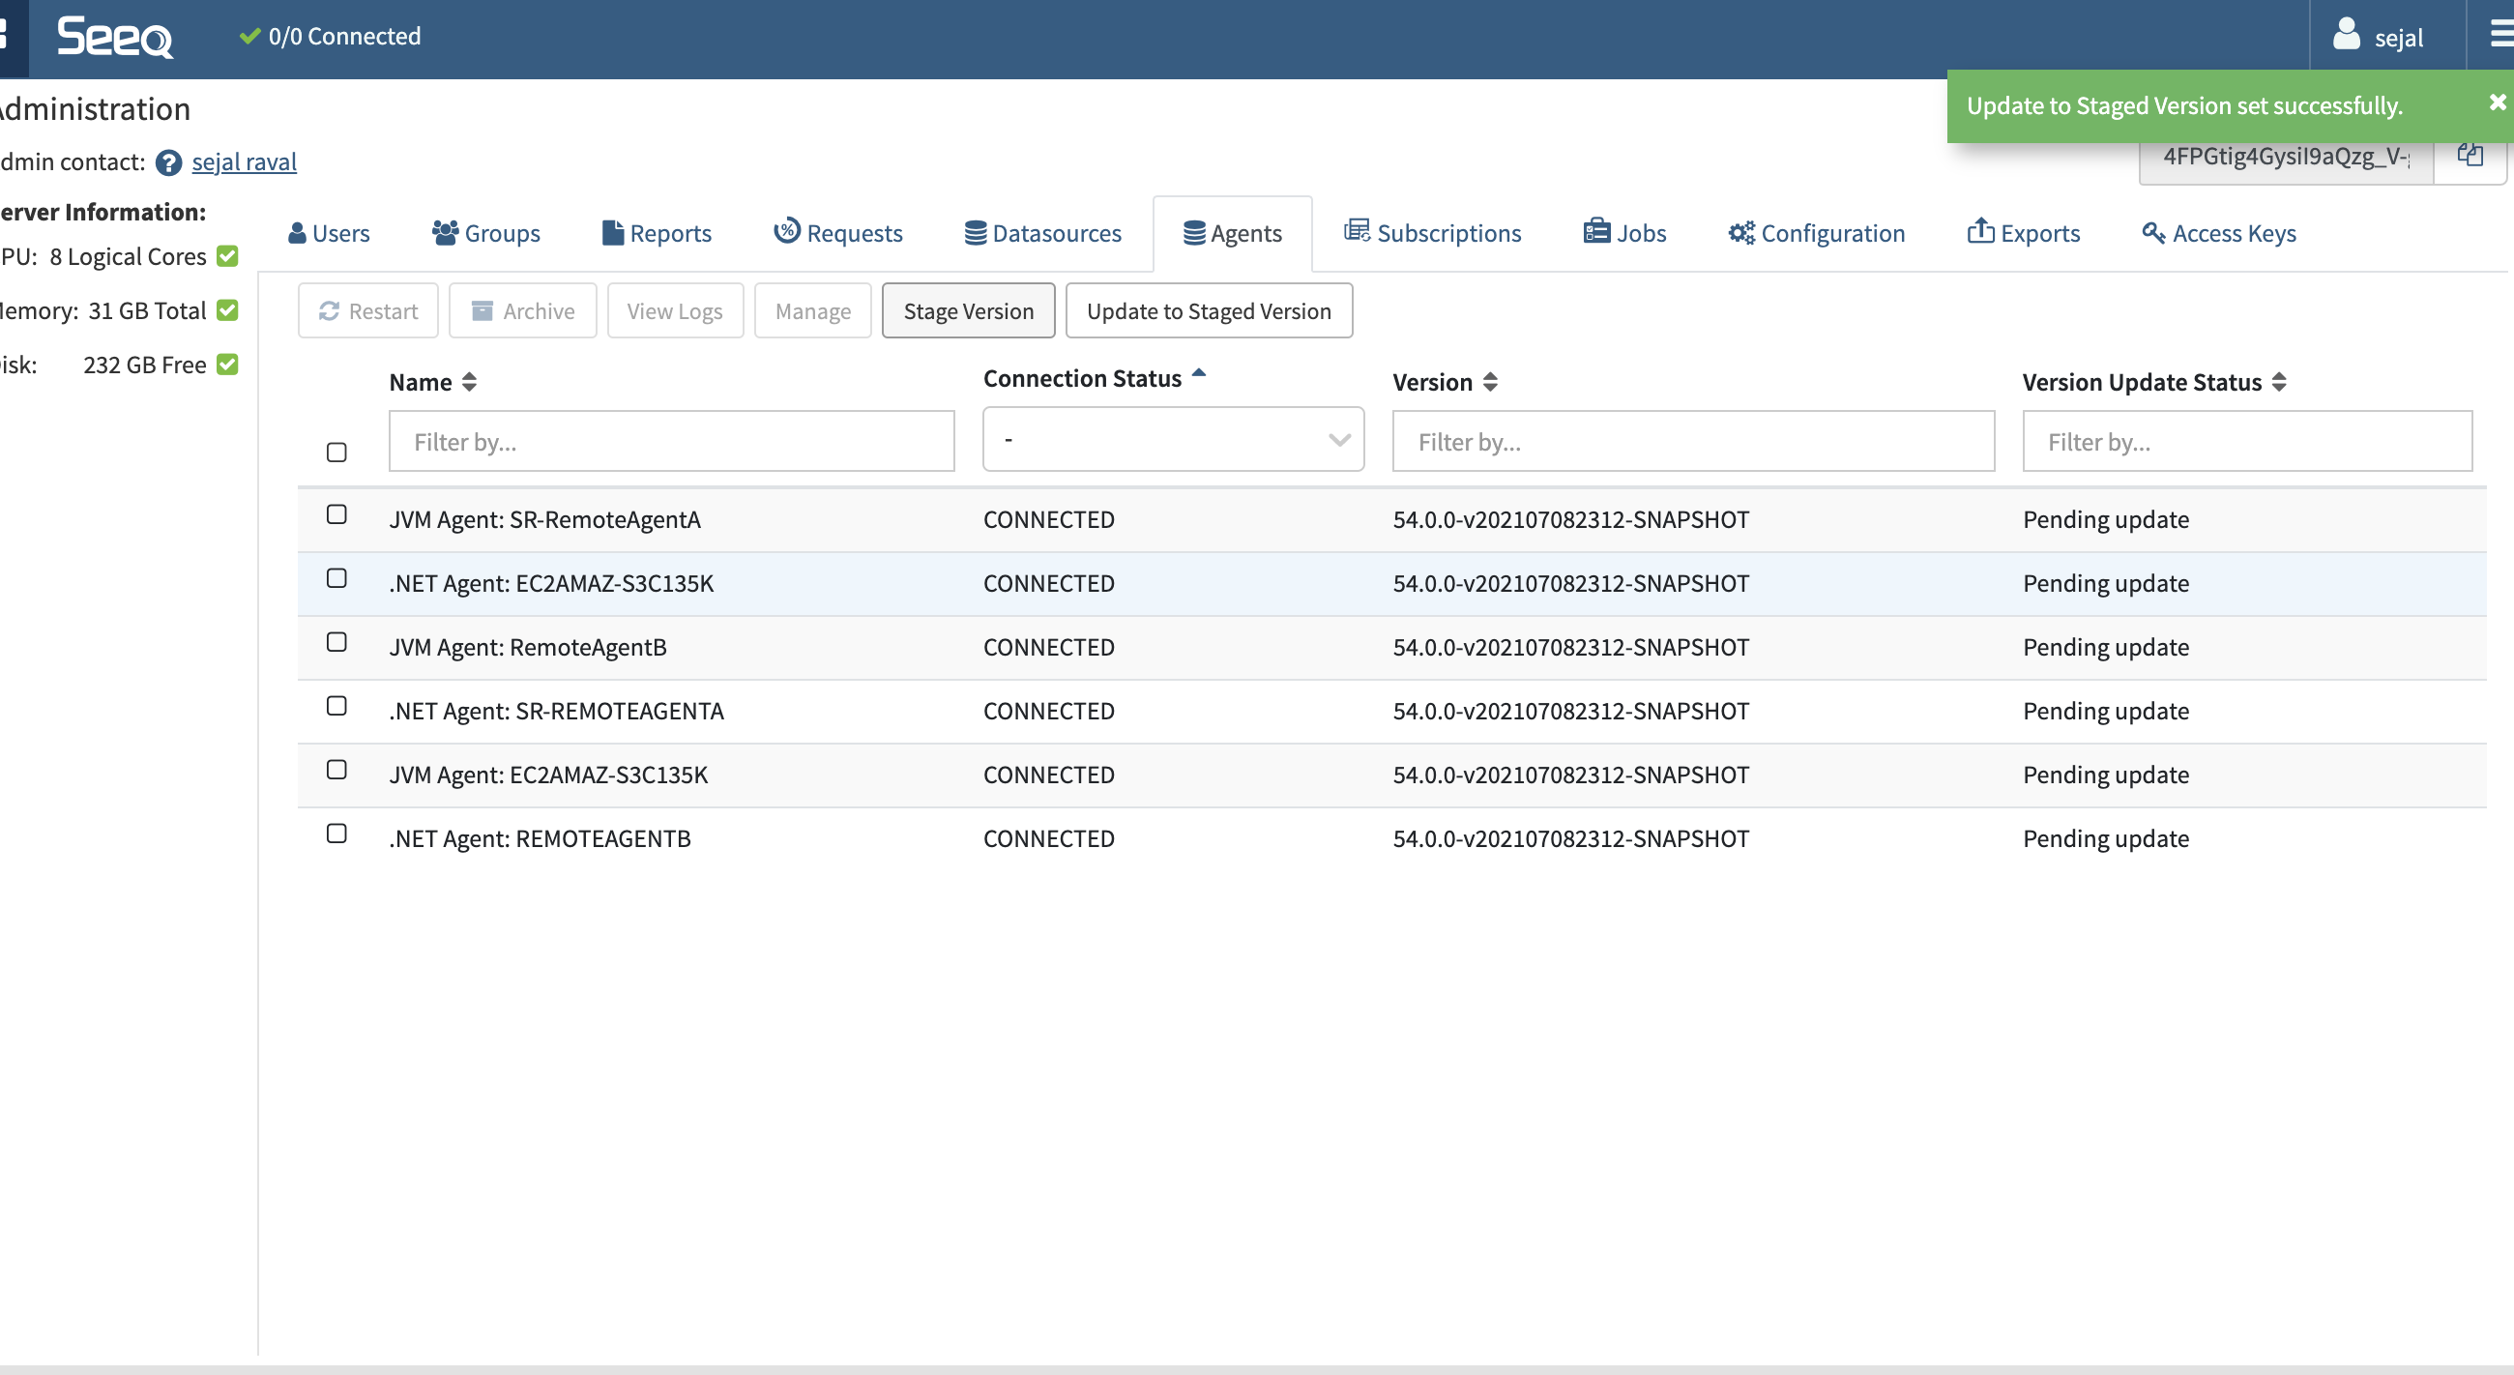The width and height of the screenshot is (2514, 1375).
Task: Open the hamburger menu icon
Action: [2500, 36]
